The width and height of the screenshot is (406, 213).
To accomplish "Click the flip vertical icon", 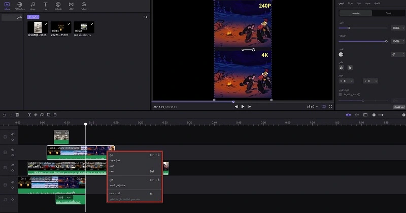I will 350,68.
